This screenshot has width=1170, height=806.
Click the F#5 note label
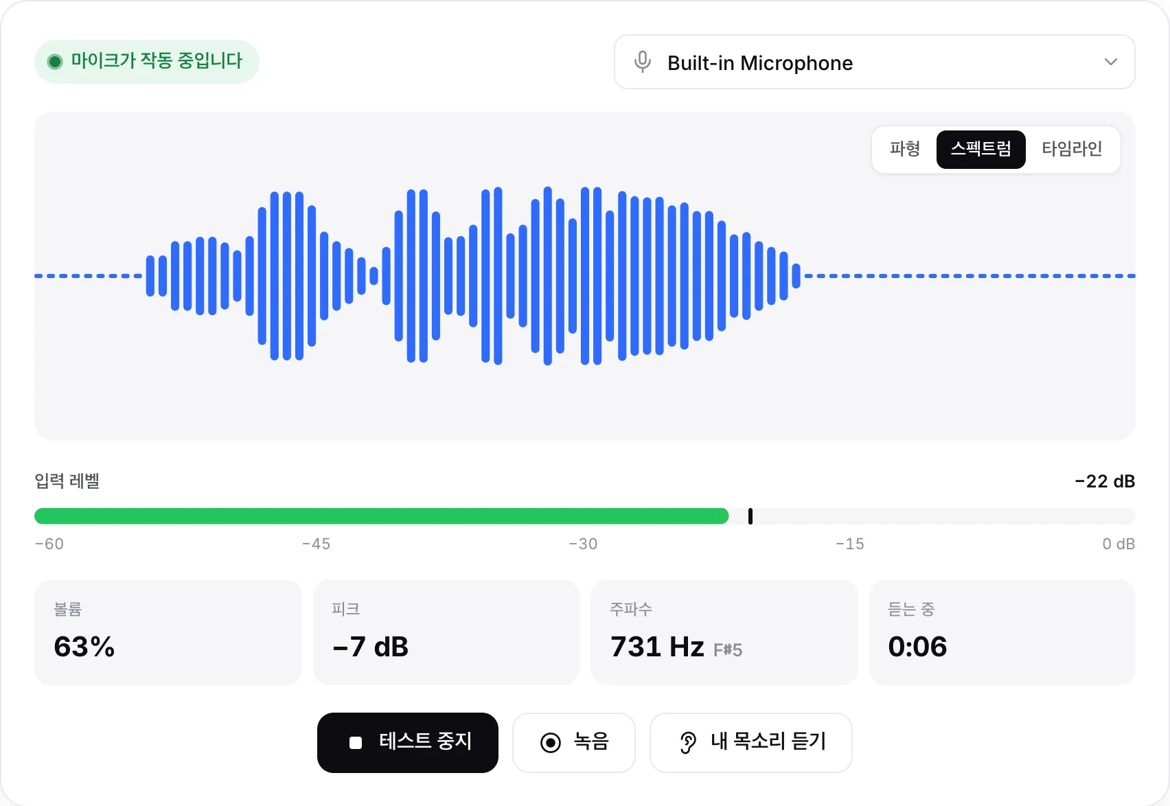pos(728,650)
